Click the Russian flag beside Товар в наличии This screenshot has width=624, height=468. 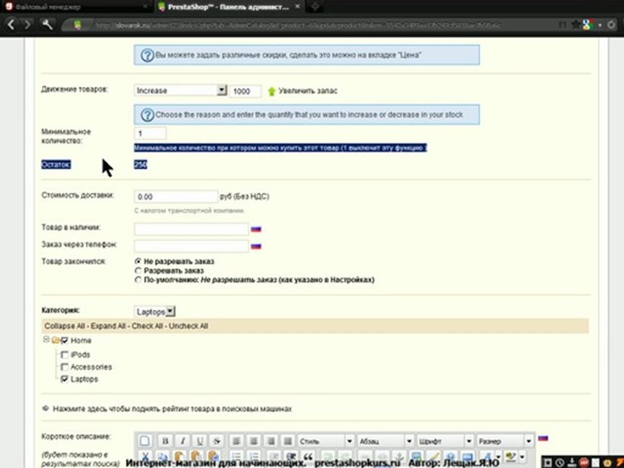coord(256,229)
